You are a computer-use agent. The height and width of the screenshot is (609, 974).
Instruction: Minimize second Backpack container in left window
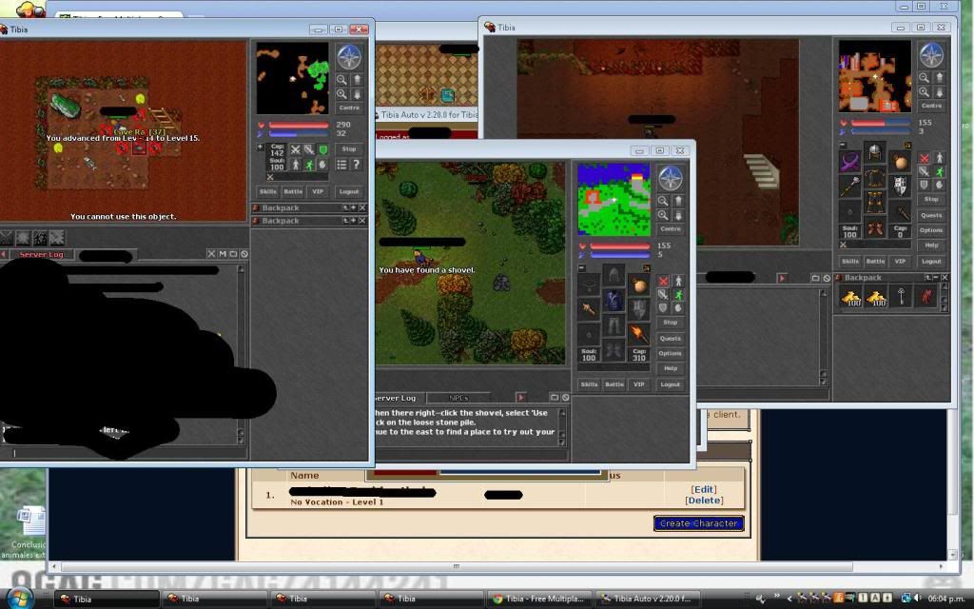point(354,221)
